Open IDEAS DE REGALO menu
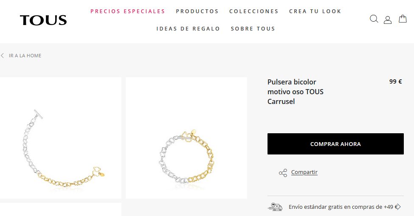 188,29
